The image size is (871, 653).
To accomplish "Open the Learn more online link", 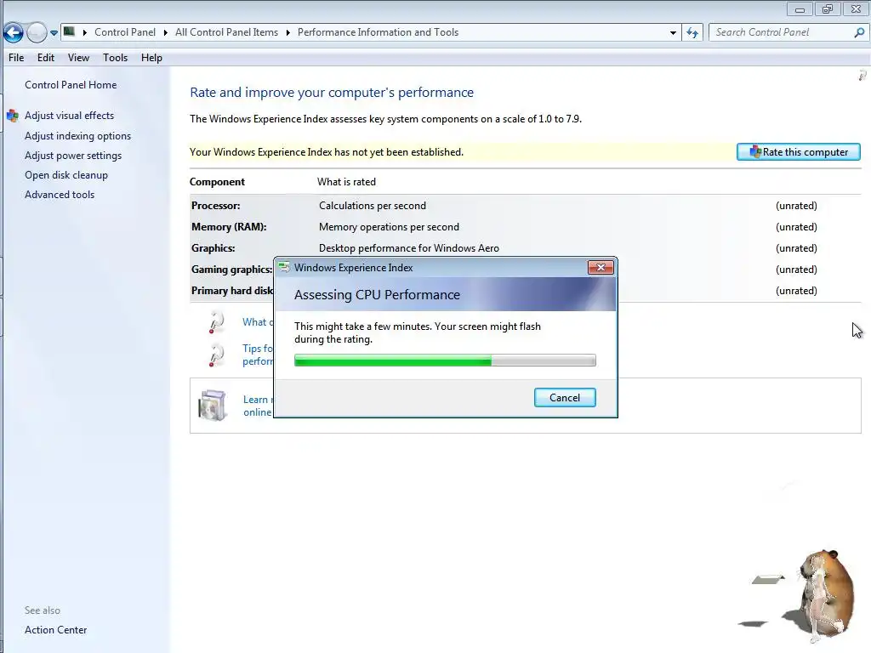I will (258, 406).
